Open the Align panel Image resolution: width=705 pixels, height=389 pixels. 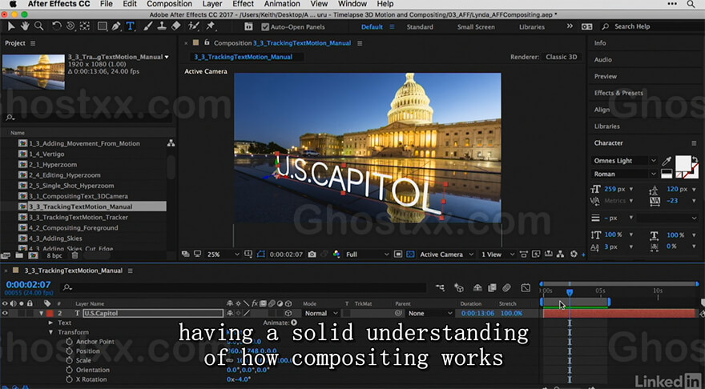(x=602, y=110)
